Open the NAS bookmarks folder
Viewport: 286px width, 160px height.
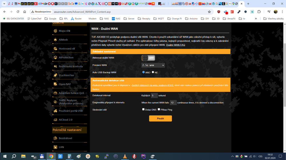(104, 19)
